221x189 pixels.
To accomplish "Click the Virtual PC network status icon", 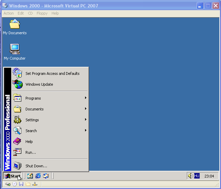I will (x=35, y=184).
